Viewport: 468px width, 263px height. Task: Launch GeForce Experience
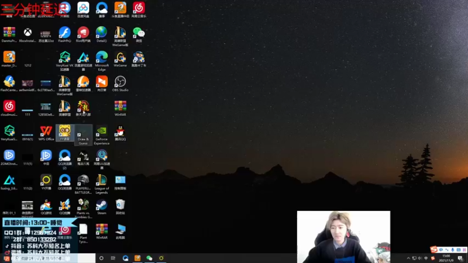[x=102, y=135]
